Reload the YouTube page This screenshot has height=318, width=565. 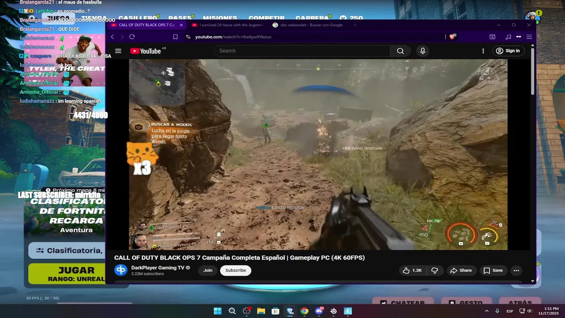132,37
